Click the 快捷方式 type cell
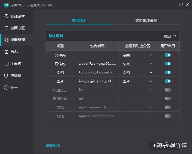 click(x=60, y=90)
